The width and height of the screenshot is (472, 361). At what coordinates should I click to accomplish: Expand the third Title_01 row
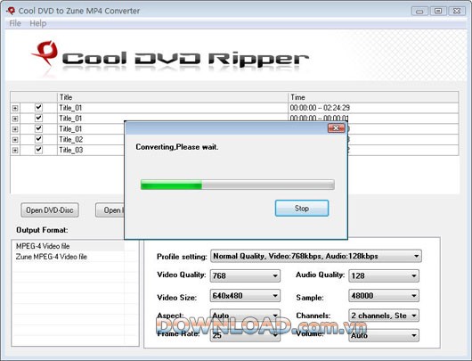(15, 129)
